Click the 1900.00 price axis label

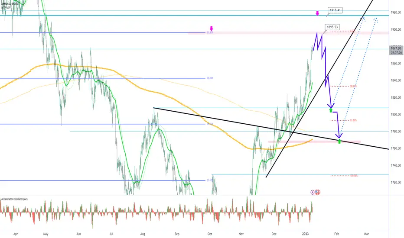[396, 29]
